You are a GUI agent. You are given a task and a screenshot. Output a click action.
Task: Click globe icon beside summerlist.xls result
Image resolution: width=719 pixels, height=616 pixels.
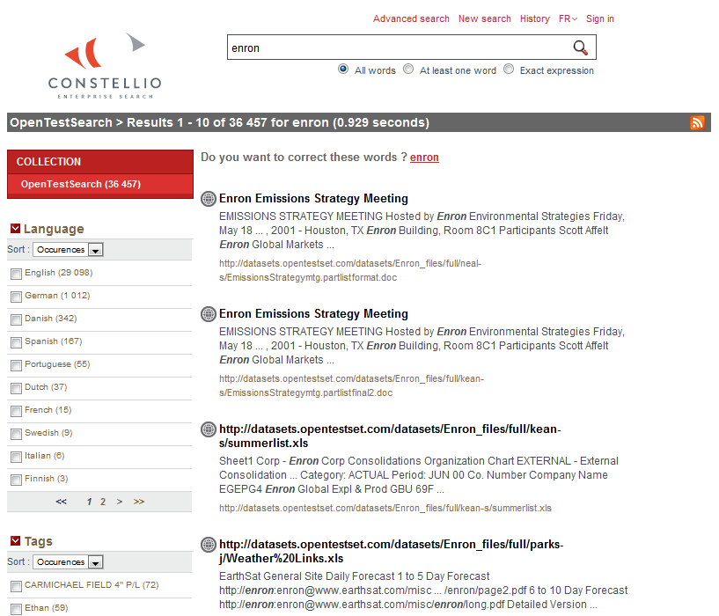tap(209, 429)
